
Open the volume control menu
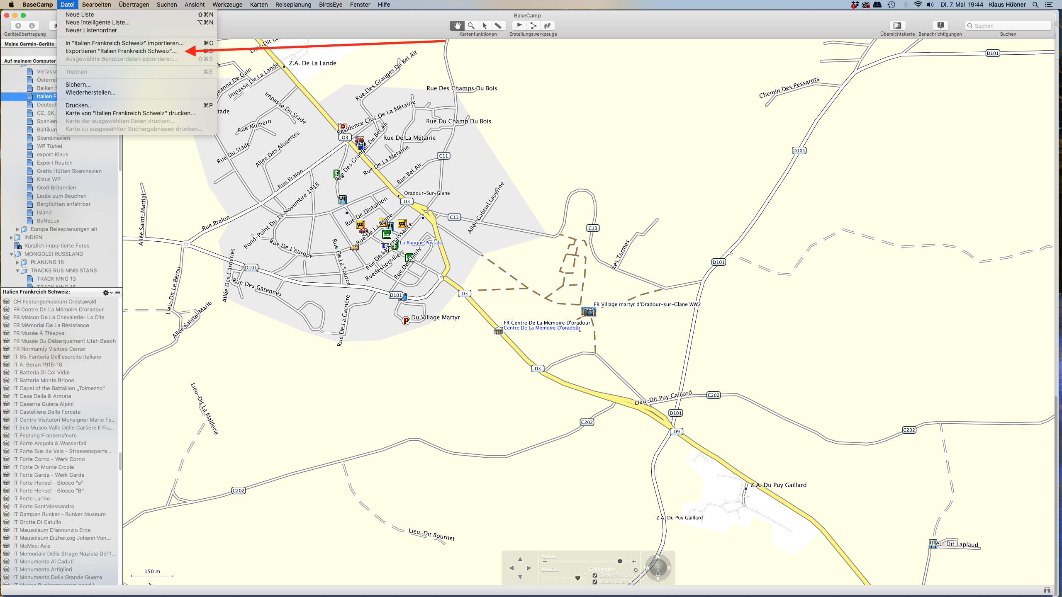point(930,5)
